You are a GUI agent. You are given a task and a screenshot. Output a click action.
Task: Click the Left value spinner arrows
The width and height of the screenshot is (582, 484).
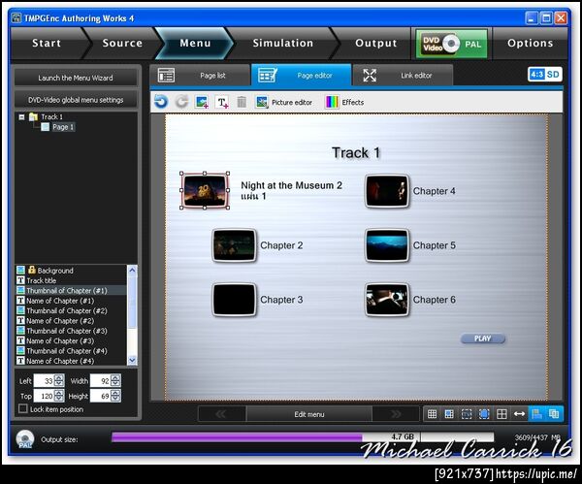tap(59, 381)
